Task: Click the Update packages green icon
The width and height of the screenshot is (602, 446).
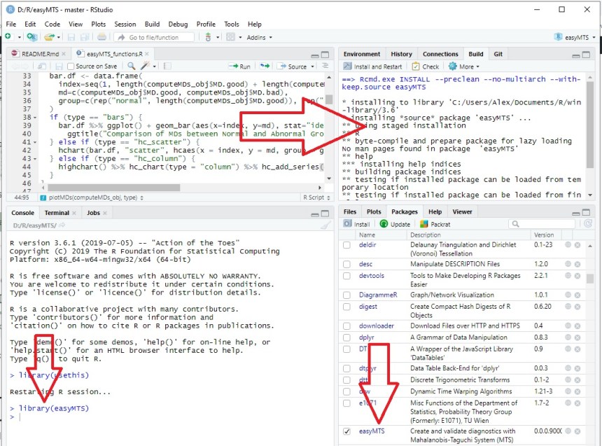Action: tap(384, 224)
